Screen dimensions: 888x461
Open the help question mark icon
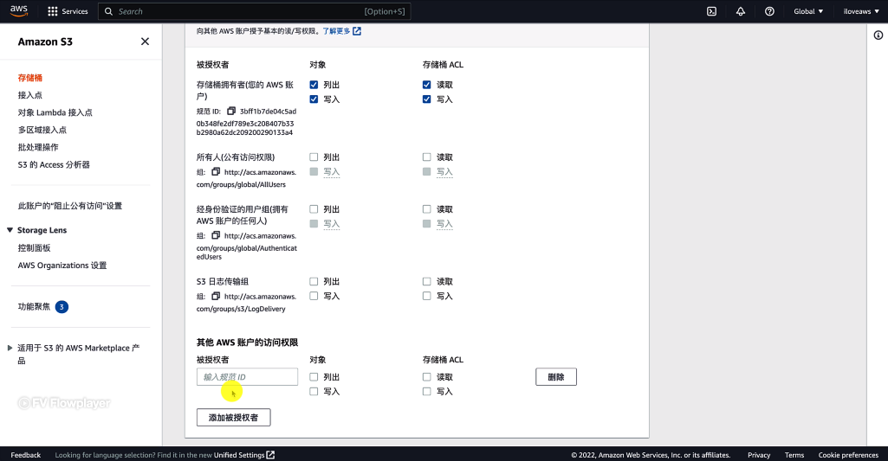(x=769, y=11)
